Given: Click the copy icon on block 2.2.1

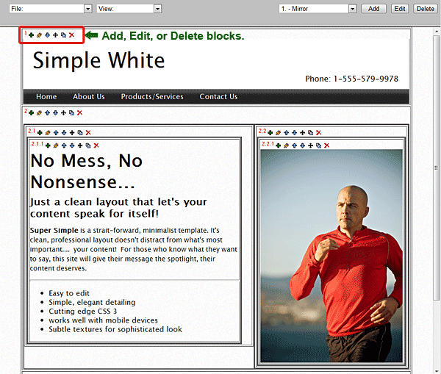Looking at the screenshot, I should pos(318,145).
